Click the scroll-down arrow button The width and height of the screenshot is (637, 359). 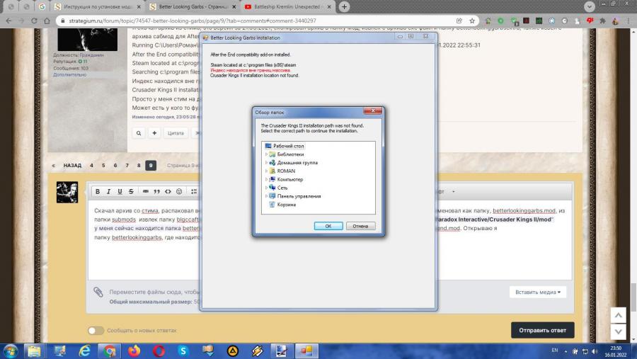619,332
